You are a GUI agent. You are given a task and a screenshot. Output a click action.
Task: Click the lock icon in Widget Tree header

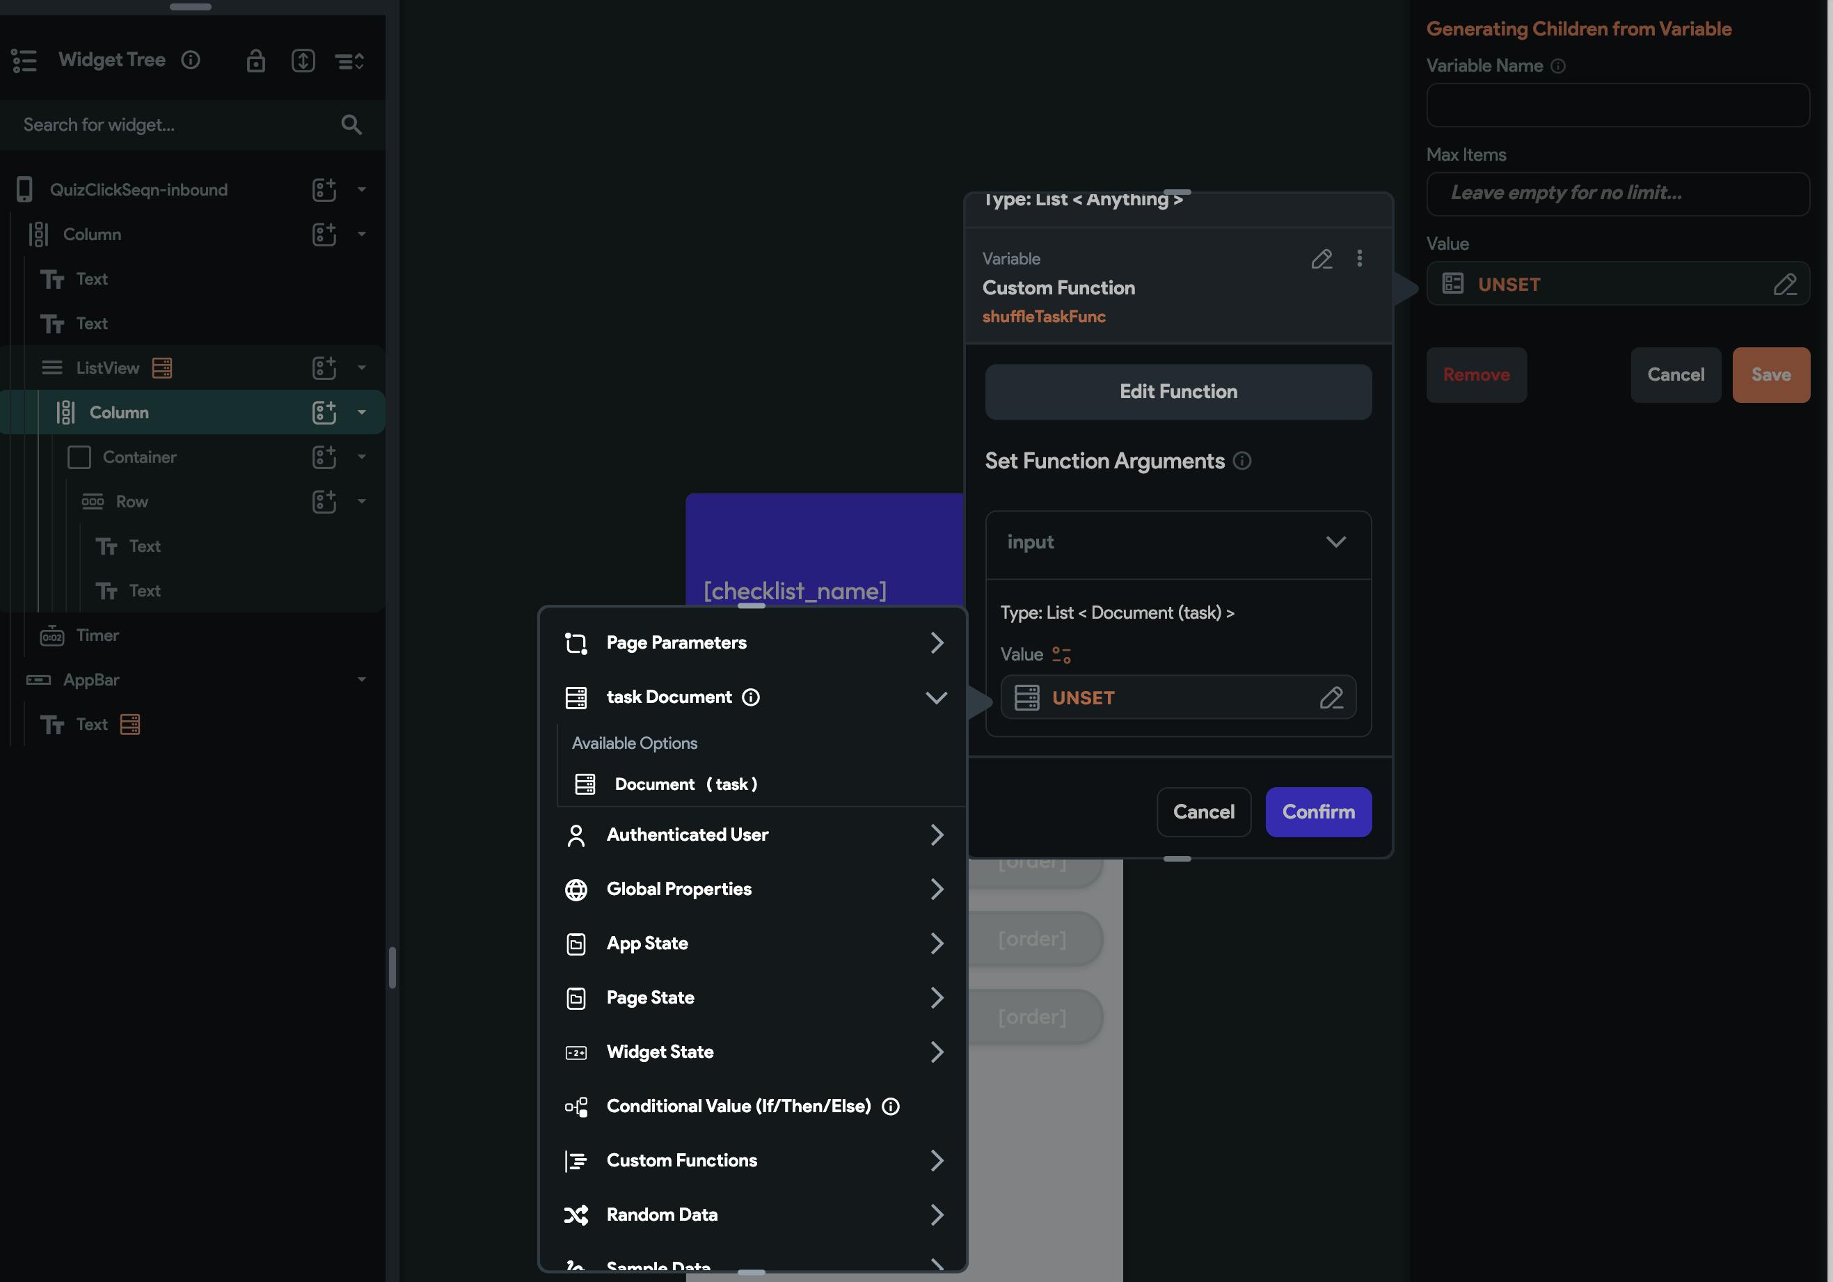[255, 61]
